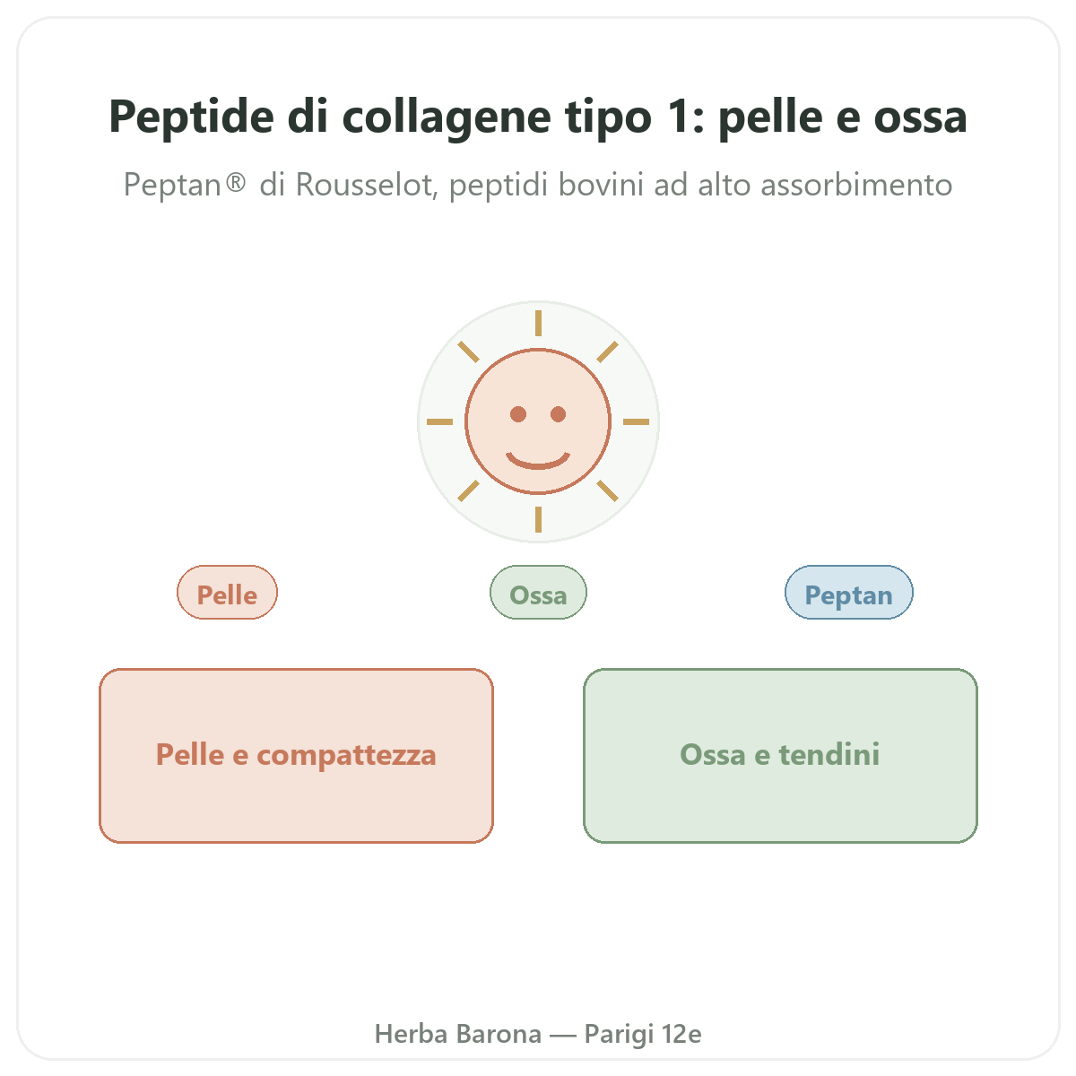Click the horizontal ray right of sun
The image size is (1076, 1076).
pos(637,421)
